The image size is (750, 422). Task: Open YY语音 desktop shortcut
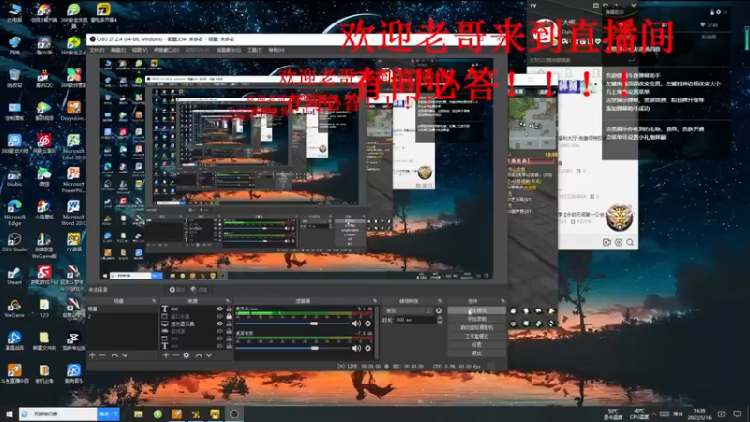point(74,242)
